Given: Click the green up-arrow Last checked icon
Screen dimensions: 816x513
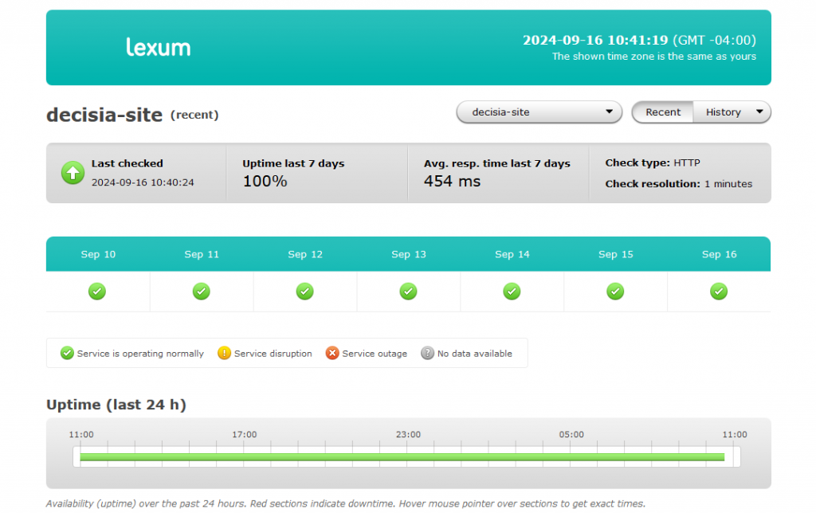Looking at the screenshot, I should pos(73,173).
